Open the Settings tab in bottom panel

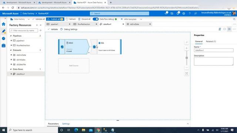pos(66,124)
